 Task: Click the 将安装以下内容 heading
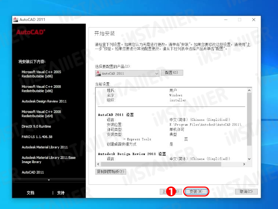(x=32, y=62)
